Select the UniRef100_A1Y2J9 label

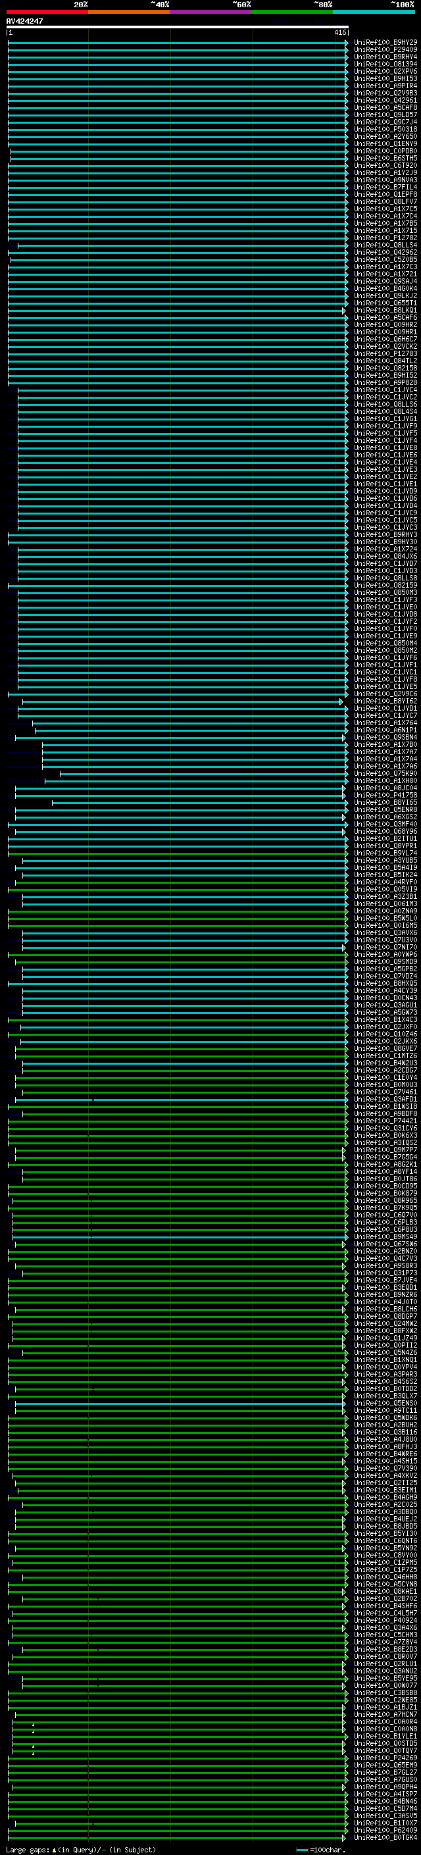pos(385,173)
